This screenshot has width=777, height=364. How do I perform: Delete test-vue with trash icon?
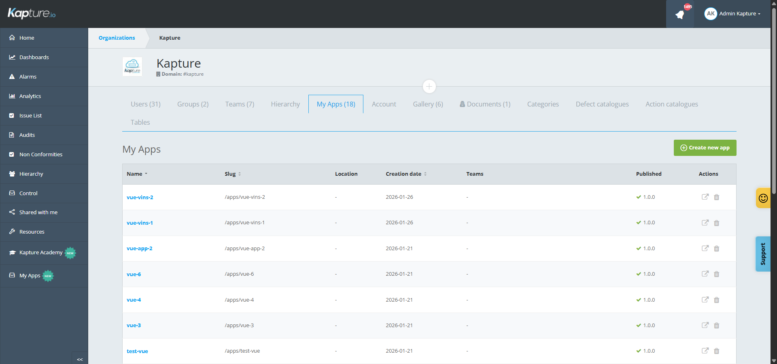click(x=717, y=351)
